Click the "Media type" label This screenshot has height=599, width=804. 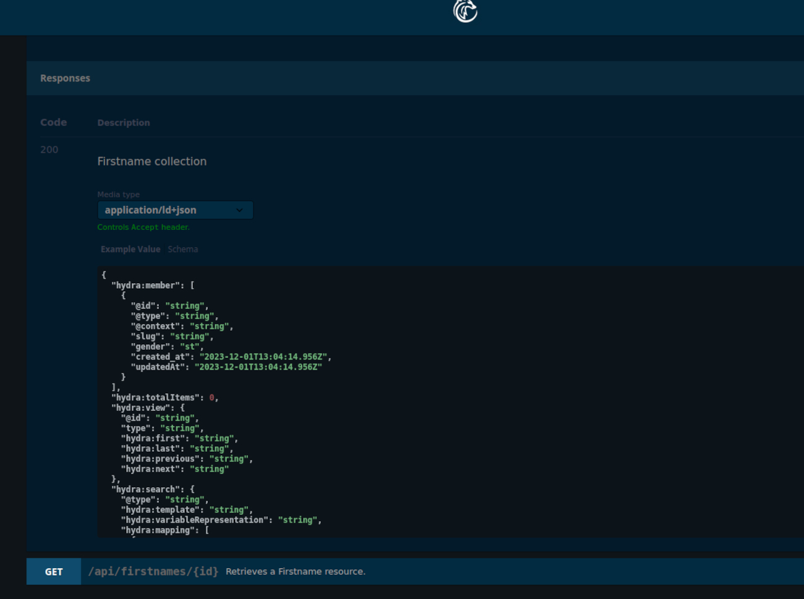click(118, 194)
